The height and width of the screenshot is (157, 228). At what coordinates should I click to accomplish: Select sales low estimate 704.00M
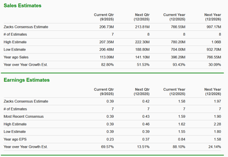[178, 50]
